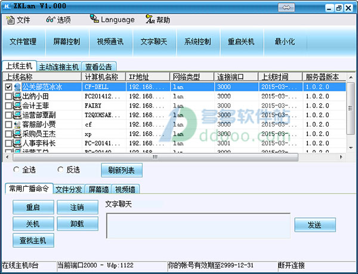Image resolution: width=358 pixels, height=274 pixels.
Task: Click the host list scroll down arrow
Action: [351, 148]
